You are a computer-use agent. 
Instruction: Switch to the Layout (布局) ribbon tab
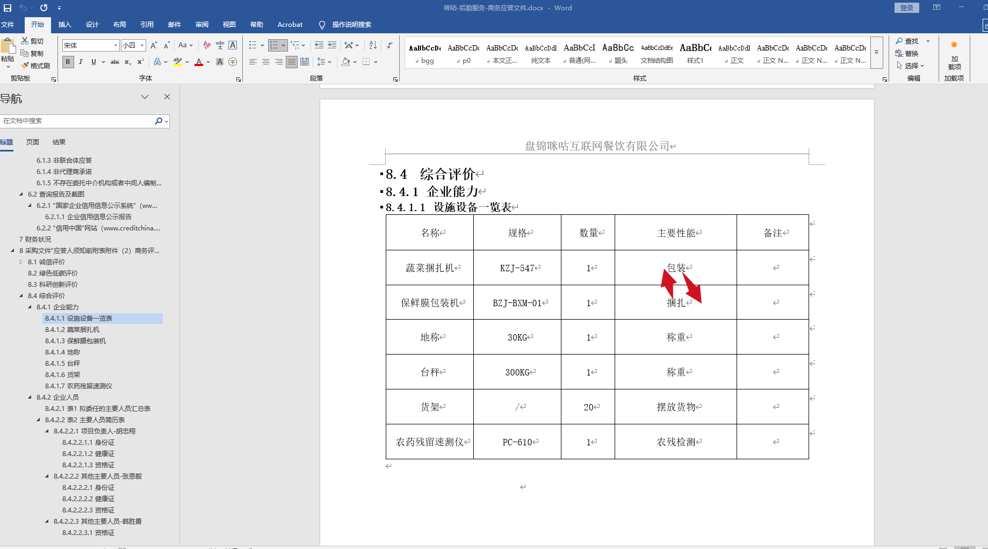tap(119, 25)
